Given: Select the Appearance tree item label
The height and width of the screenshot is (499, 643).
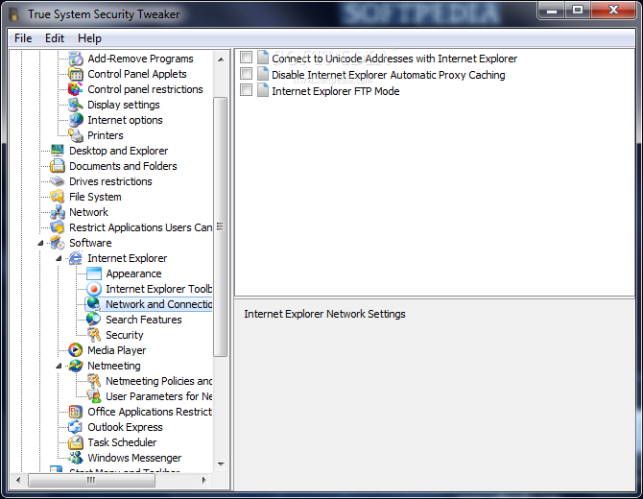Looking at the screenshot, I should click(133, 273).
